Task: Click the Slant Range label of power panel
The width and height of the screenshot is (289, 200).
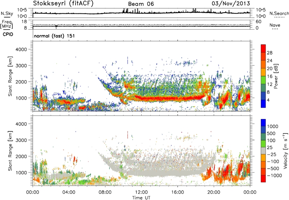Action: coord(10,77)
